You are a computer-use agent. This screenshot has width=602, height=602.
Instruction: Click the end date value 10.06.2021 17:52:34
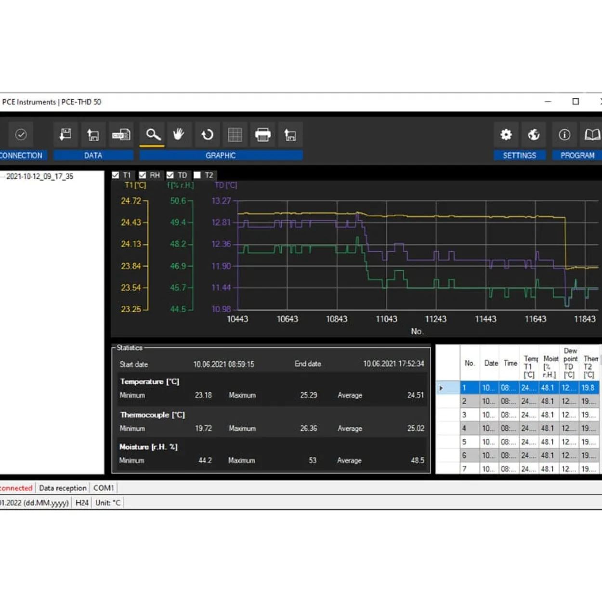coord(393,364)
